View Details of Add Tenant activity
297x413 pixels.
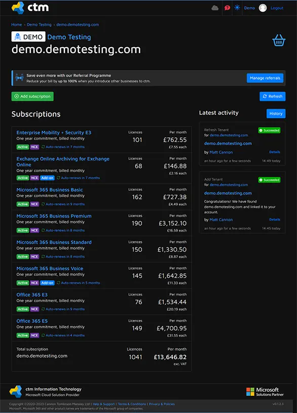click(275, 220)
